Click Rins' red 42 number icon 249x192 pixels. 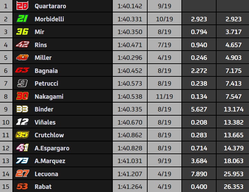pyautogui.click(x=22, y=44)
